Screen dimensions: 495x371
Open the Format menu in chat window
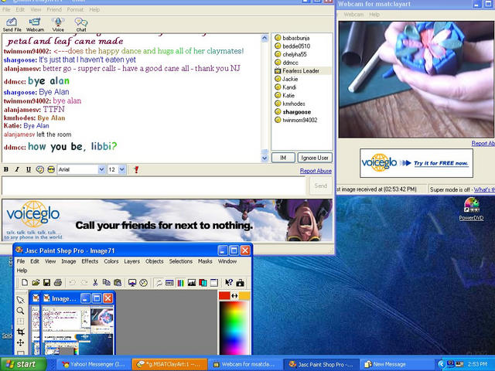pyautogui.click(x=75, y=10)
